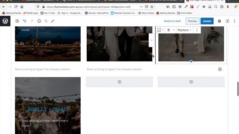
Task: Open the content structure info icon
Action: [x=39, y=21]
